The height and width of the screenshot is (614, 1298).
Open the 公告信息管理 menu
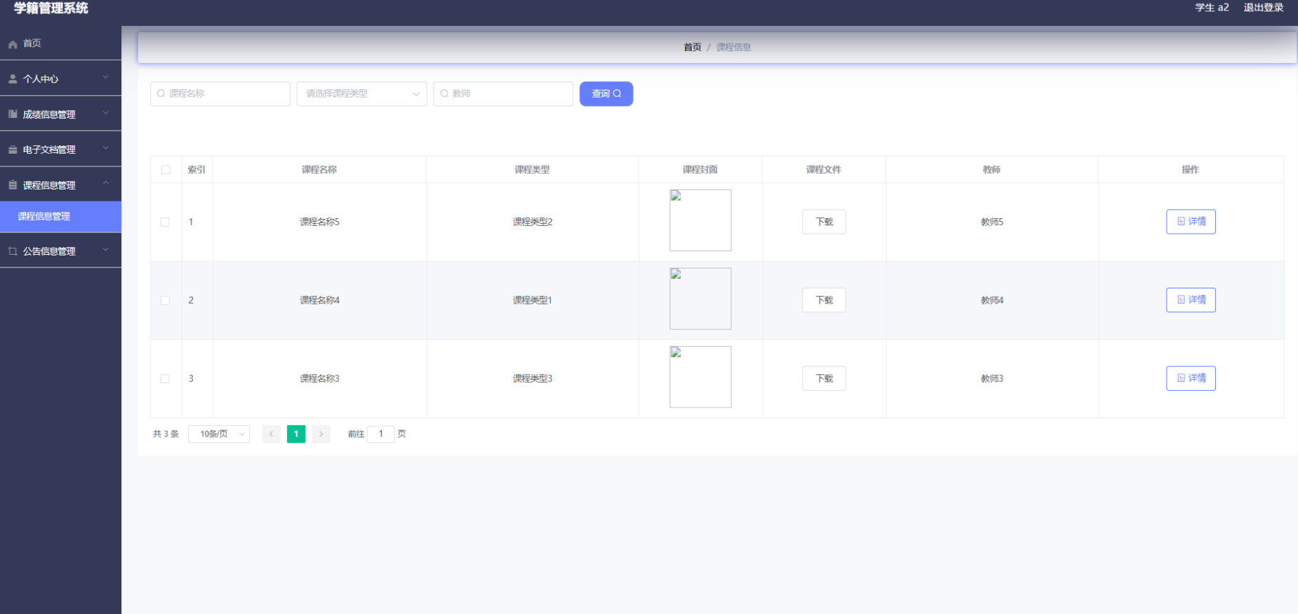click(x=60, y=251)
